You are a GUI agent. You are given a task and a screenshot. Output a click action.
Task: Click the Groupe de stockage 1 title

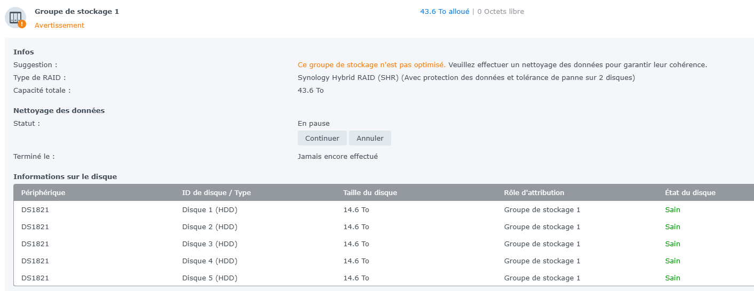[x=77, y=11]
